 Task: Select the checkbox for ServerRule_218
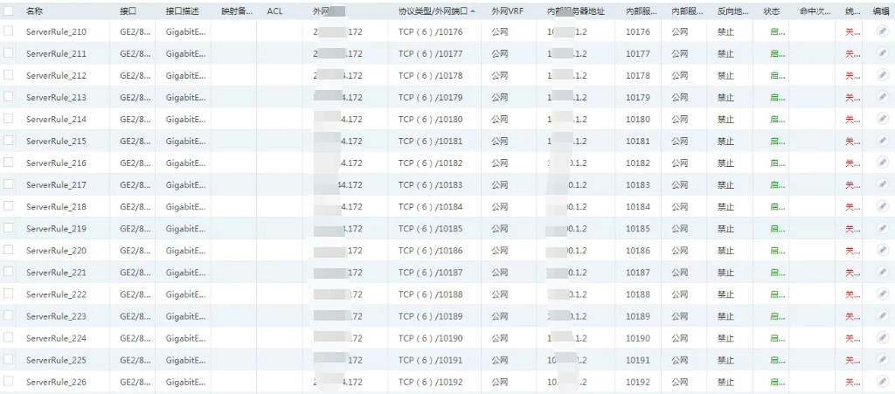coord(9,206)
